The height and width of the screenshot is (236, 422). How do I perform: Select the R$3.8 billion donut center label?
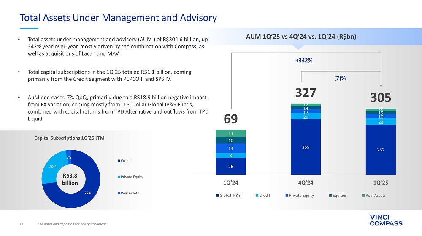click(70, 180)
